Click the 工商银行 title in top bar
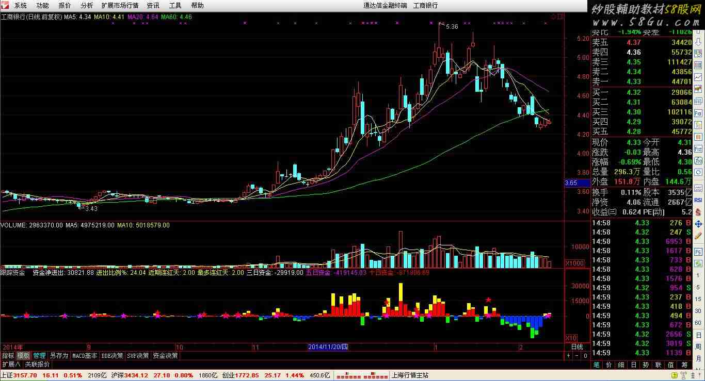The height and width of the screenshot is (381, 705). 426,5
